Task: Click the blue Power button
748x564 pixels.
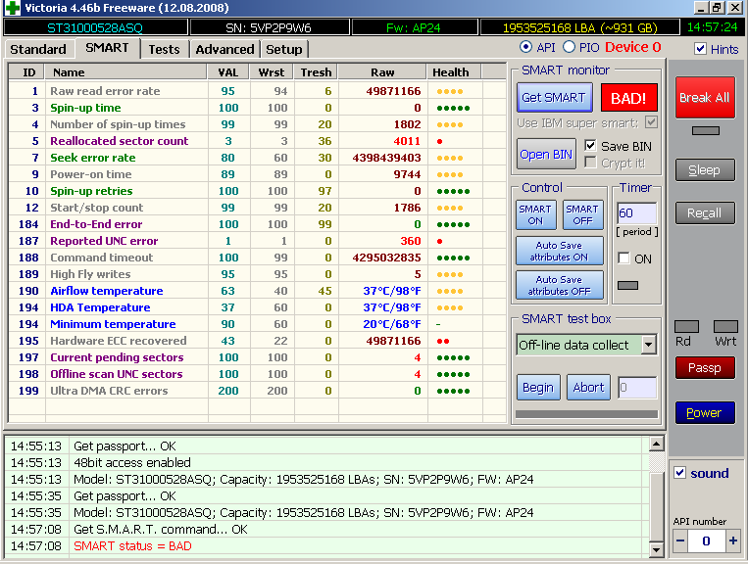Action: pos(704,412)
